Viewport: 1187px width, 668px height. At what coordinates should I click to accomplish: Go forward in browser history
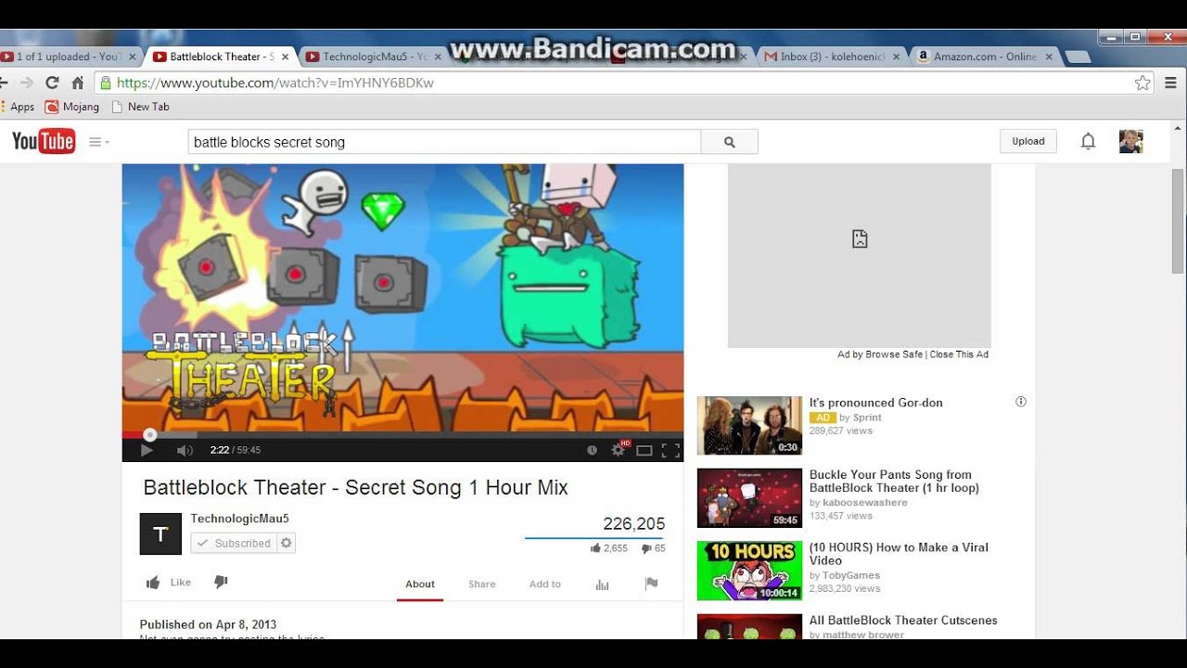[26, 83]
